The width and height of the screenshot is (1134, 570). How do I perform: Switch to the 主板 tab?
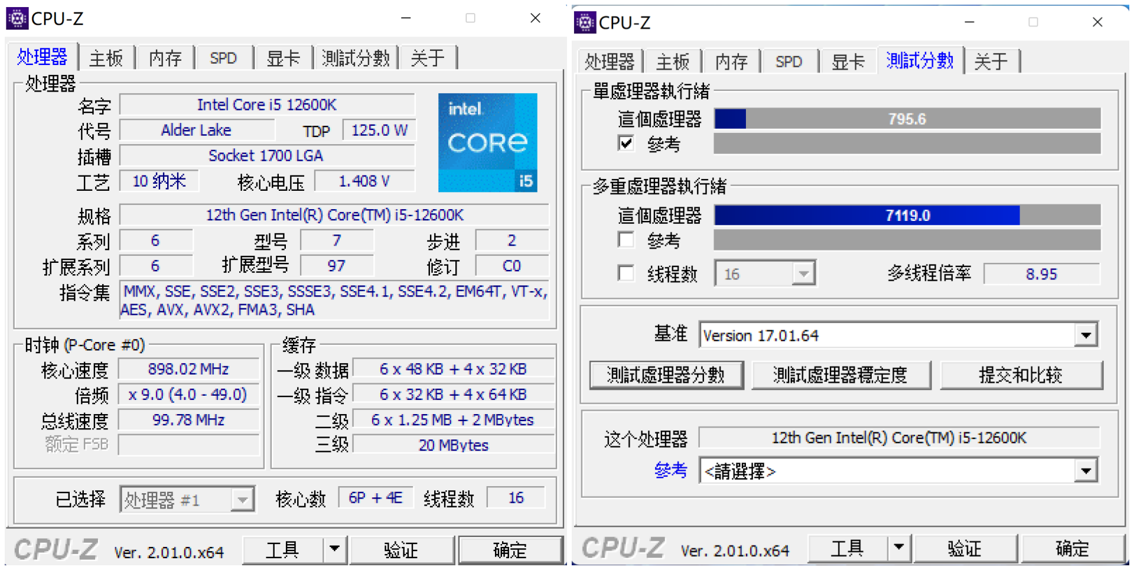coord(106,57)
